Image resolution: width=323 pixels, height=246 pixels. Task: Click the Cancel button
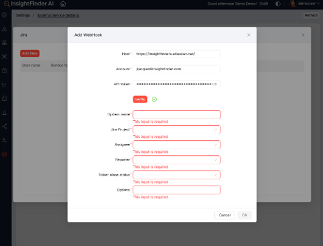point(224,215)
